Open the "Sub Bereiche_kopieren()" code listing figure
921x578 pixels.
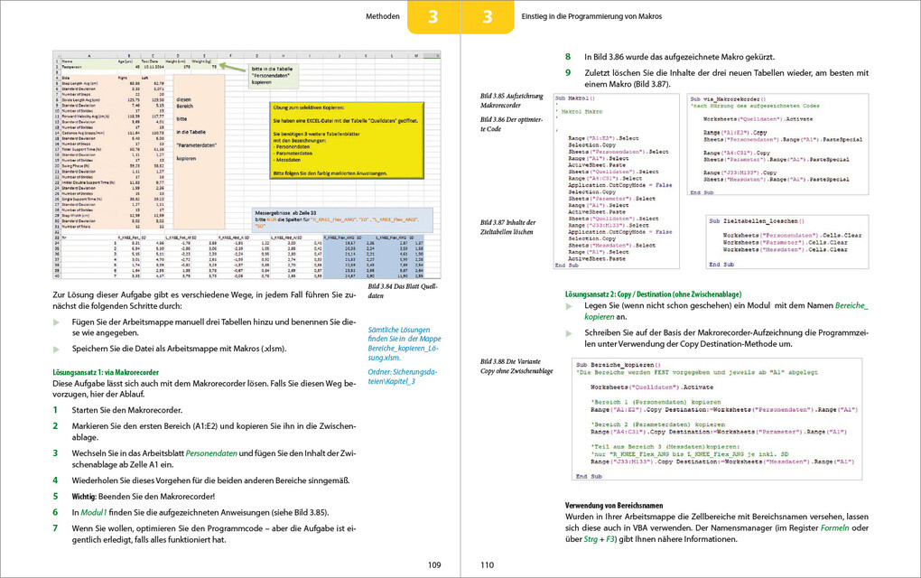click(717, 419)
